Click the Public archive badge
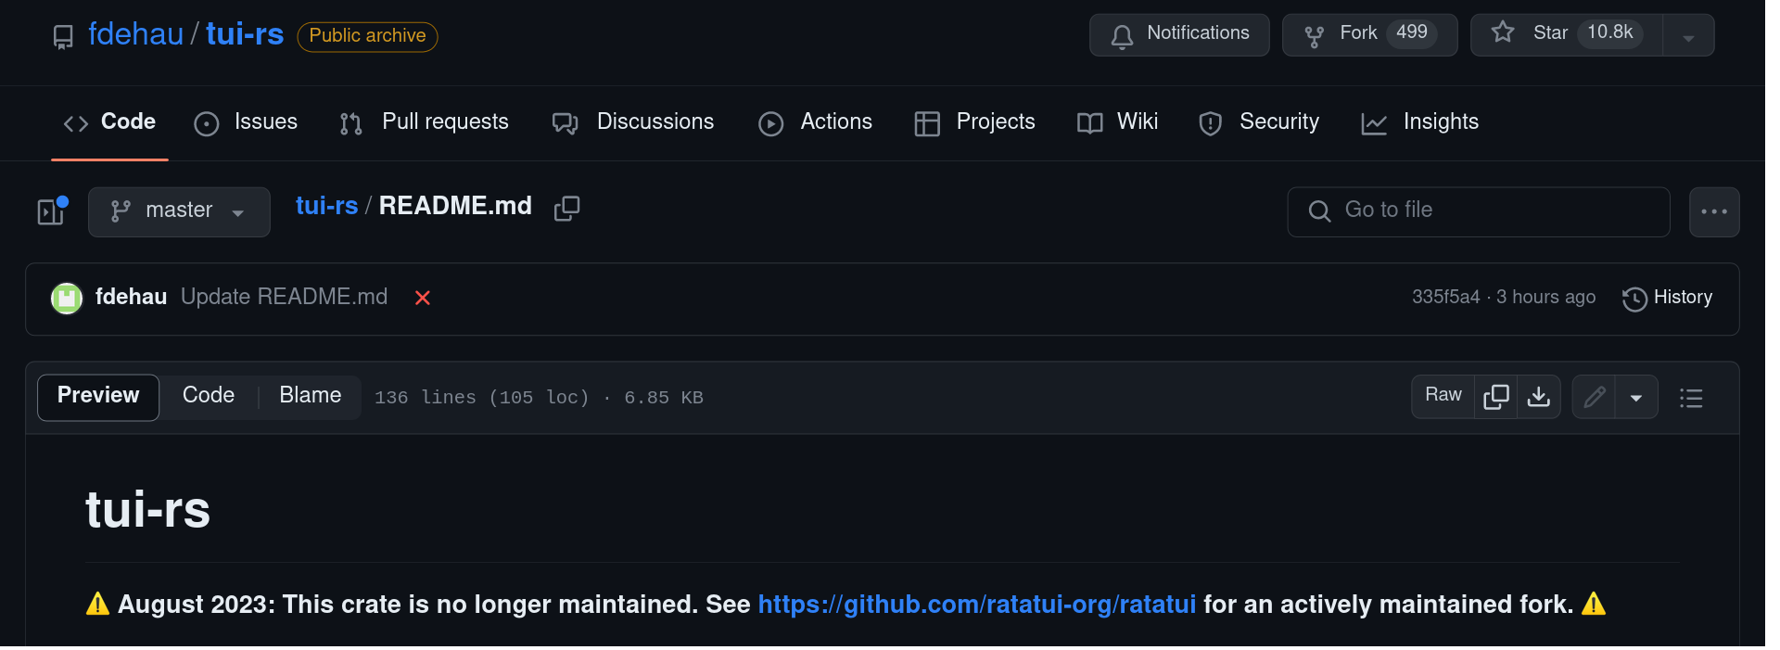This screenshot has width=1780, height=650. tap(367, 36)
